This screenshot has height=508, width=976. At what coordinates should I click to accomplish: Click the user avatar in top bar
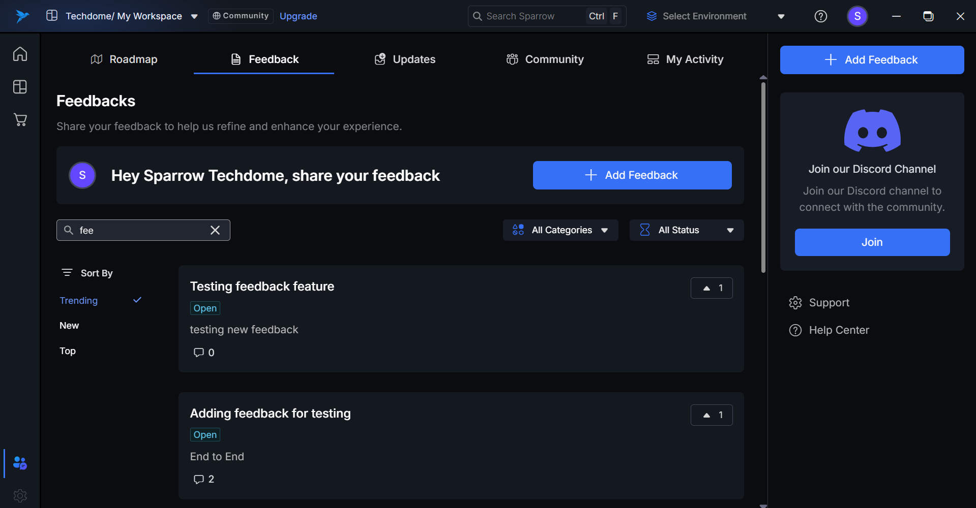pyautogui.click(x=857, y=16)
